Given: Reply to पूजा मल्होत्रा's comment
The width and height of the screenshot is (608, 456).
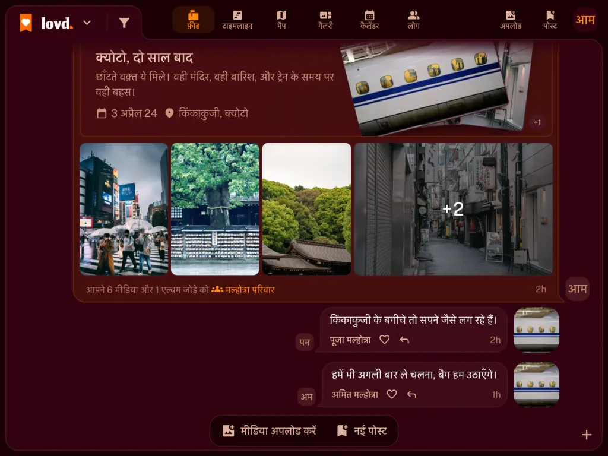Looking at the screenshot, I should coord(404,340).
